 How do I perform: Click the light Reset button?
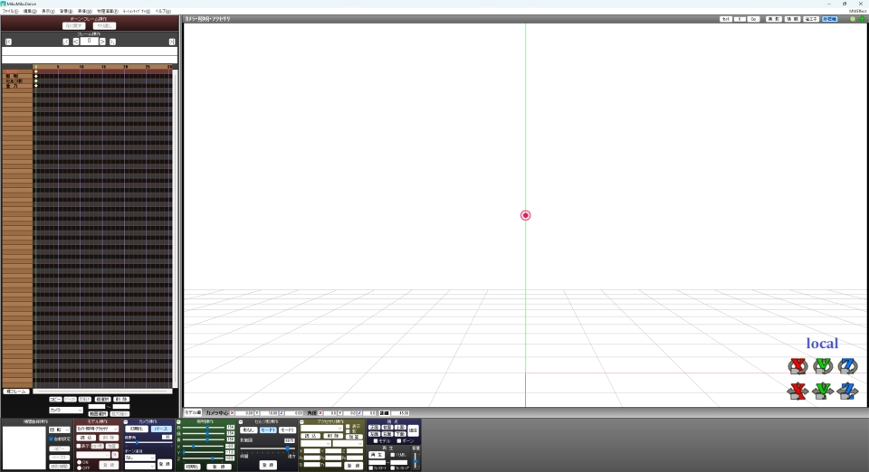(192, 467)
